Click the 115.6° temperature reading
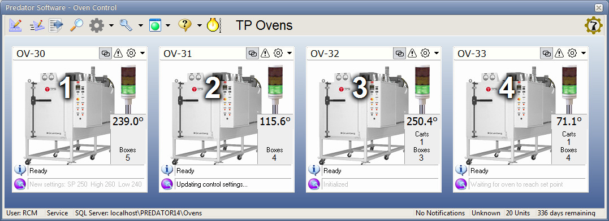The height and width of the screenshot is (221, 609). click(275, 122)
